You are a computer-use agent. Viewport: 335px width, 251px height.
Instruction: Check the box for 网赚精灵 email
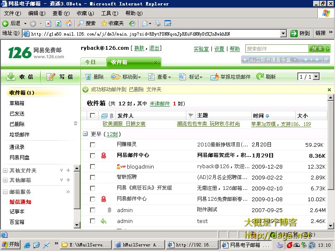(x=93, y=144)
